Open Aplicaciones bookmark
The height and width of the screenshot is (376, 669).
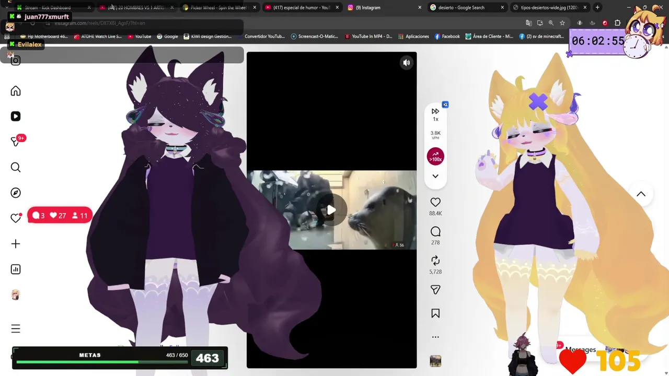tap(413, 37)
